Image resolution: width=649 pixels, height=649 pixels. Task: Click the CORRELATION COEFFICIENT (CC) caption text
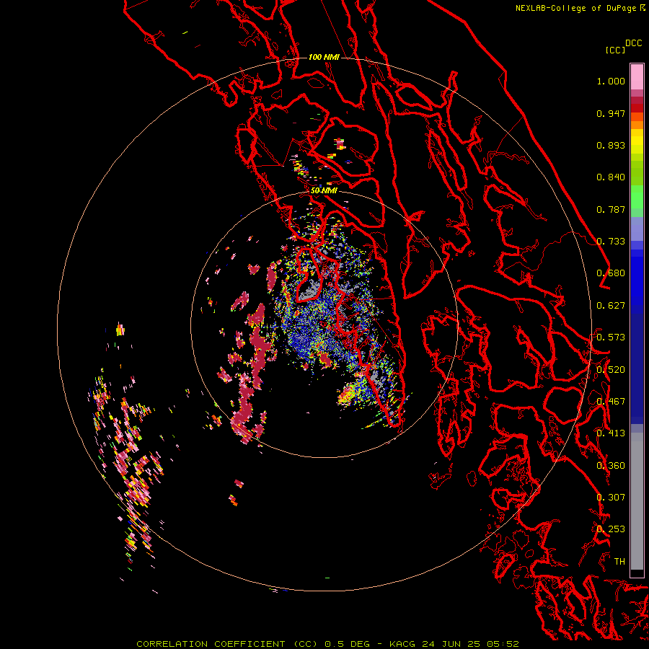click(227, 644)
